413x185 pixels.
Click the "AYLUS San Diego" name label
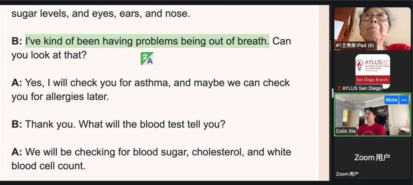pos(361,88)
